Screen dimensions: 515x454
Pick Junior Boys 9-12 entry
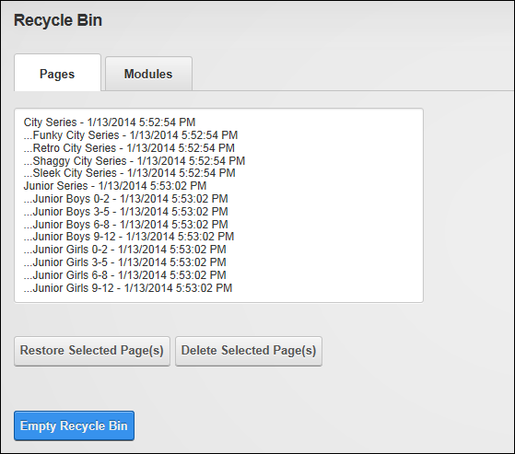(x=129, y=237)
